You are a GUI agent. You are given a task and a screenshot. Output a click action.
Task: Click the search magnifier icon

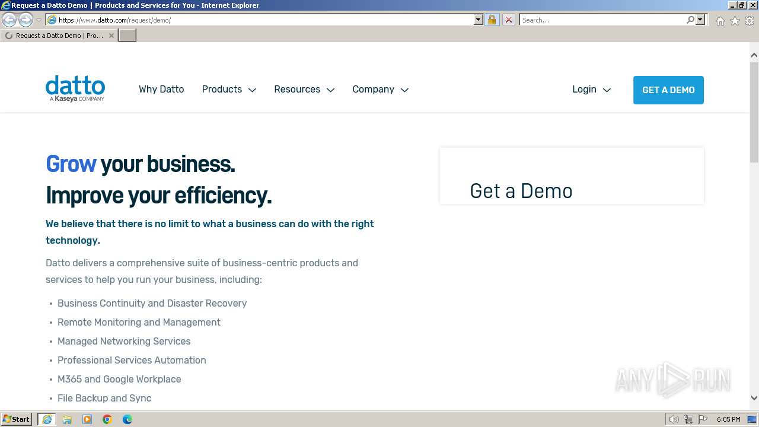[x=690, y=20]
